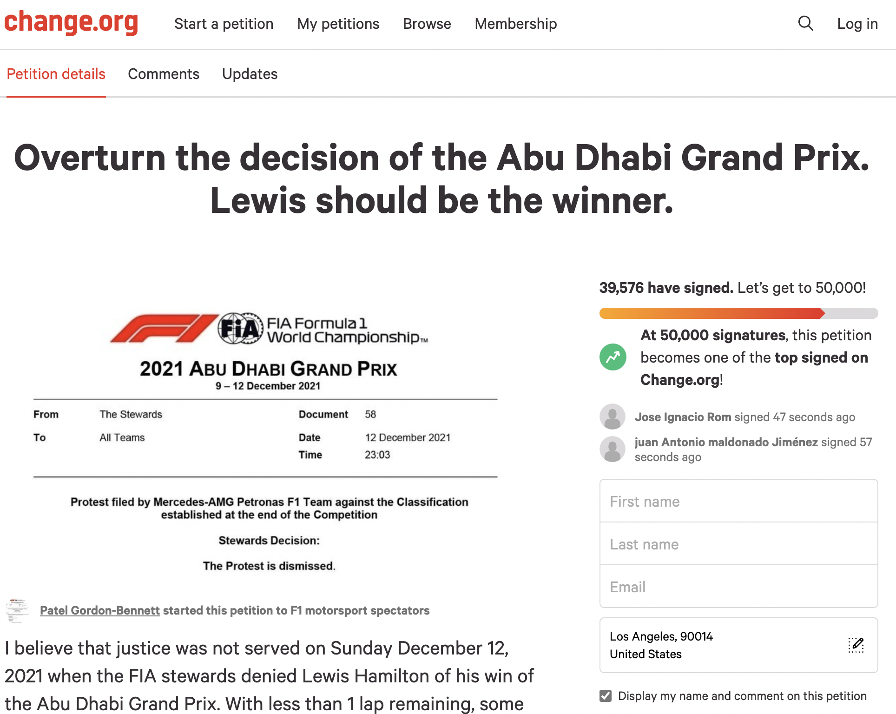This screenshot has height=714, width=896.
Task: Click the signature progress bar
Action: 738,313
